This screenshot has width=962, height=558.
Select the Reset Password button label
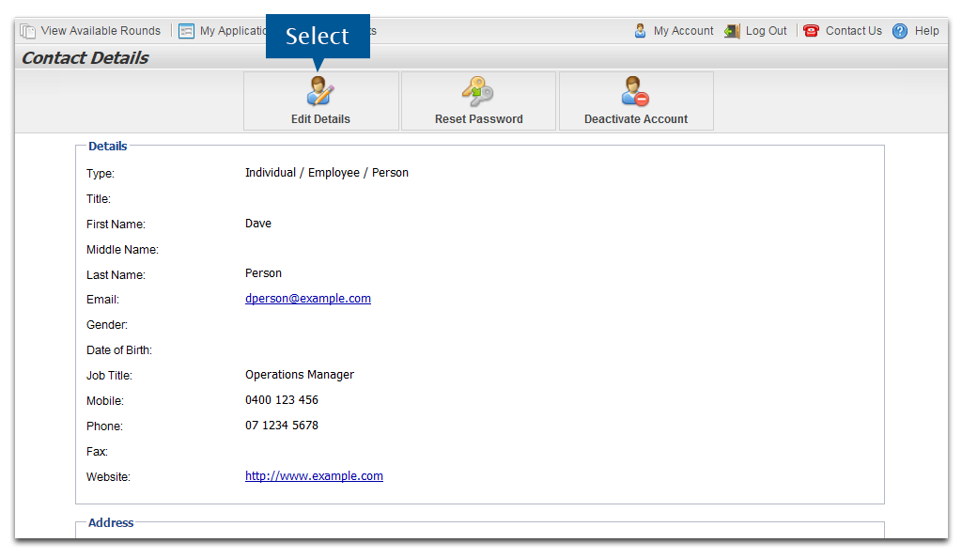479,119
